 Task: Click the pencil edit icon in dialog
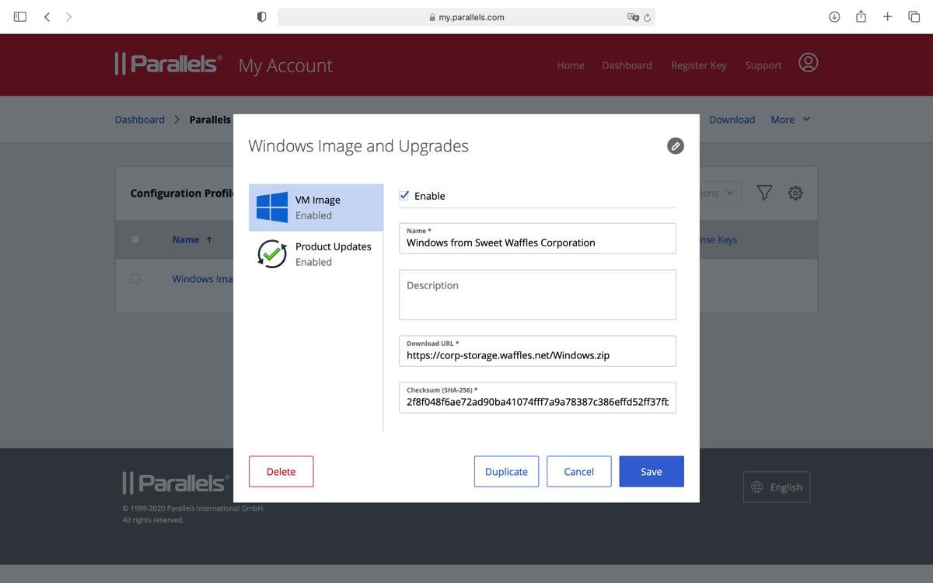pyautogui.click(x=676, y=146)
